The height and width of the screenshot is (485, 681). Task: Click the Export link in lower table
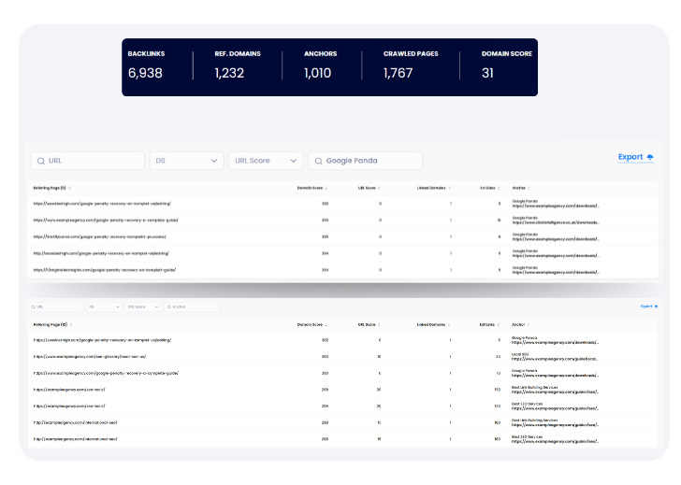[647, 307]
